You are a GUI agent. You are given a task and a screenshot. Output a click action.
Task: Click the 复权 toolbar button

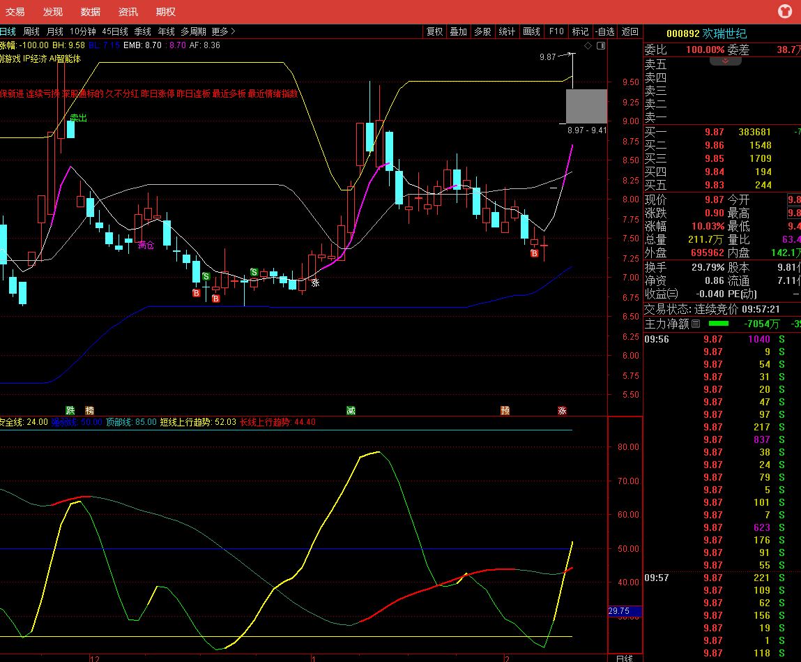click(435, 31)
